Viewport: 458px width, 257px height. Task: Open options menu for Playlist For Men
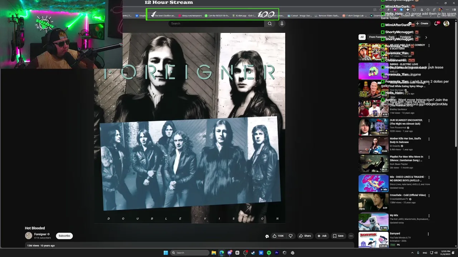click(429, 157)
